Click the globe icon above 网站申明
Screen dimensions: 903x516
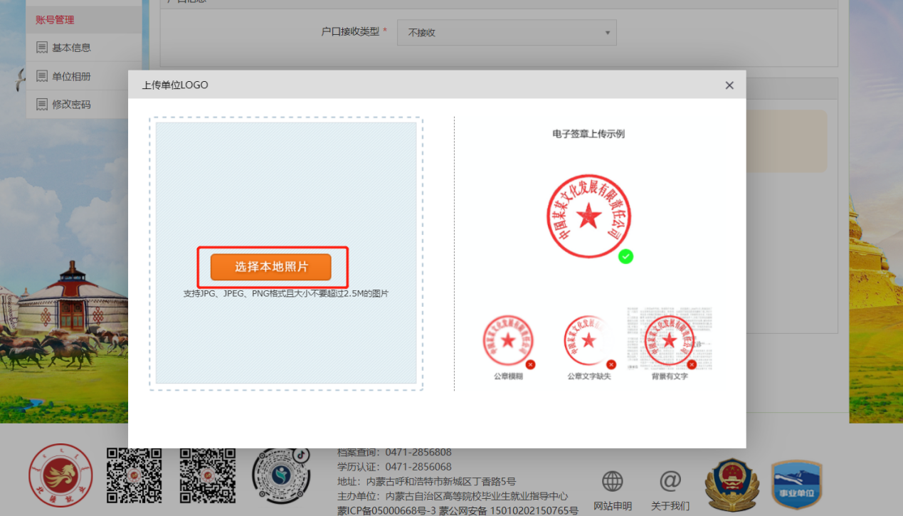coord(612,482)
